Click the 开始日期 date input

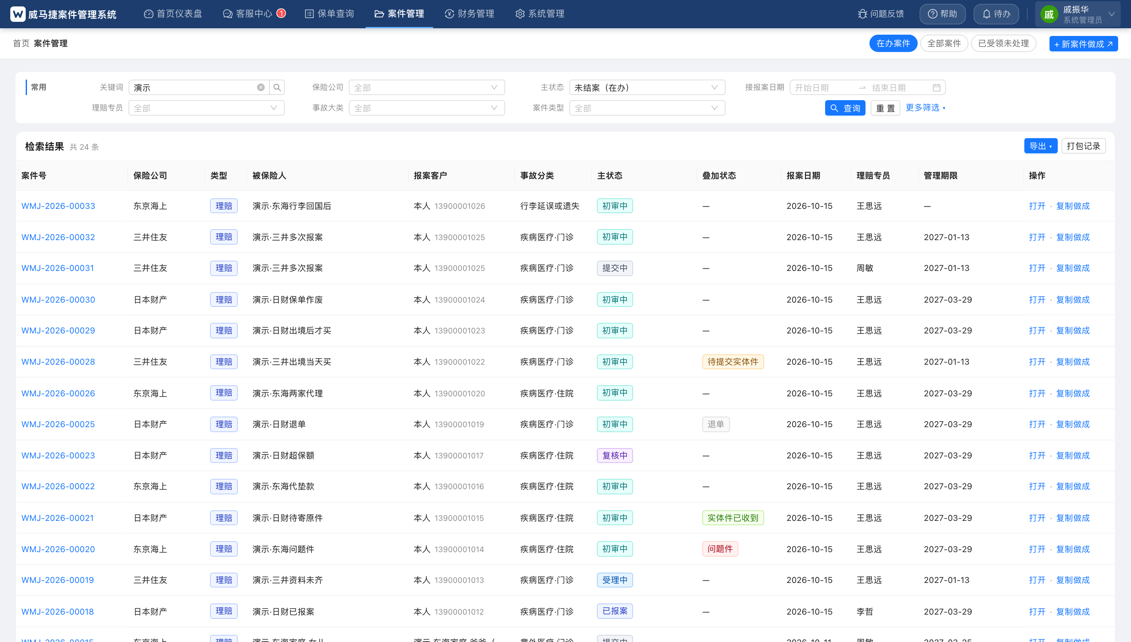[x=823, y=87]
